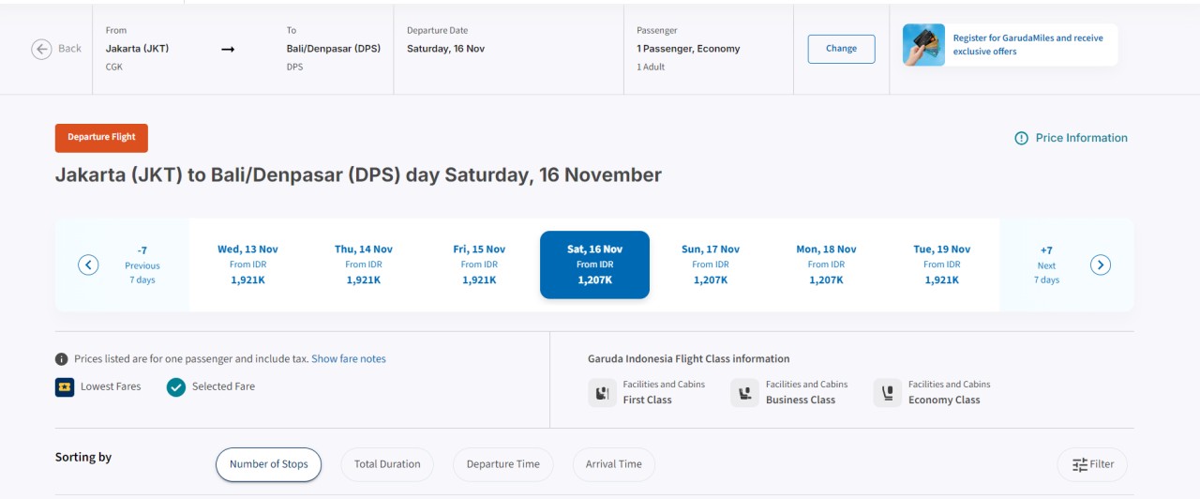Click the +7 Next 7 days label
The image size is (1200, 499).
1046,265
